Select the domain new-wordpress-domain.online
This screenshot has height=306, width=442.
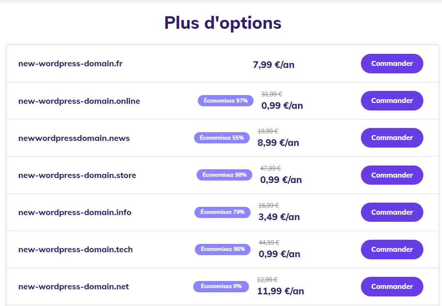(x=79, y=101)
